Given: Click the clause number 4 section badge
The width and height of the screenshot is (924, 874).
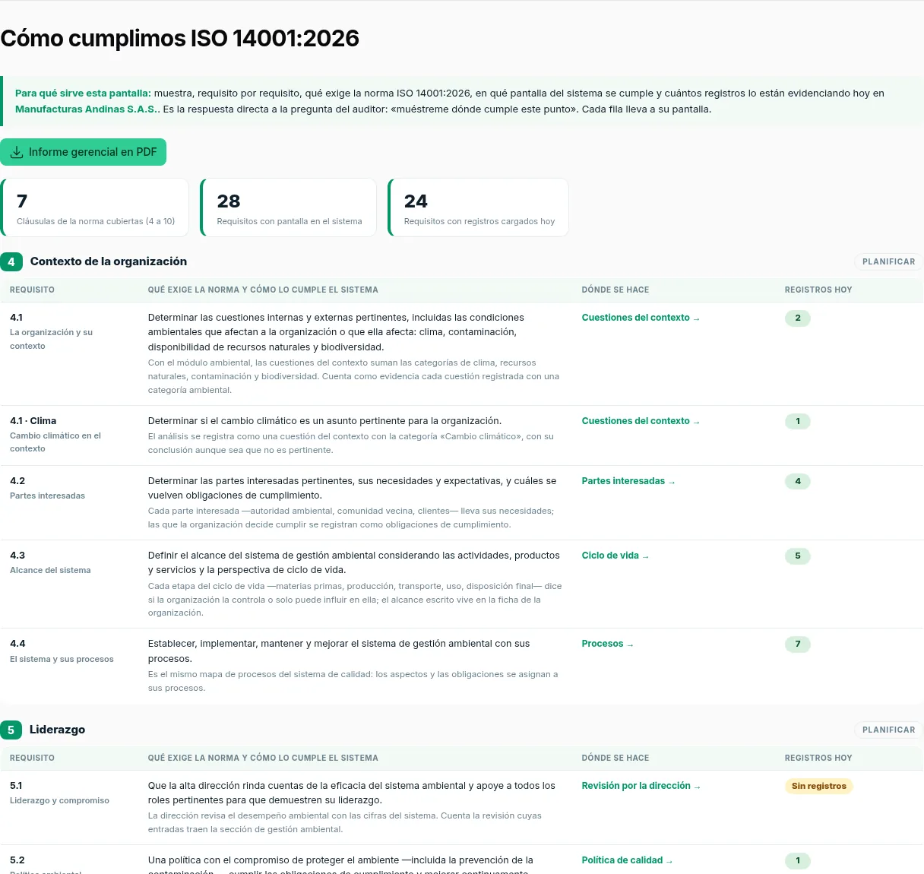Looking at the screenshot, I should pos(11,261).
